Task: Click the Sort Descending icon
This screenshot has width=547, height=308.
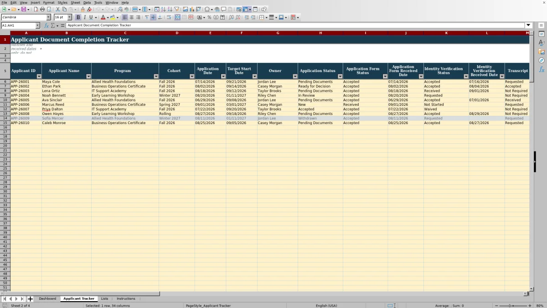Action: 170,9
